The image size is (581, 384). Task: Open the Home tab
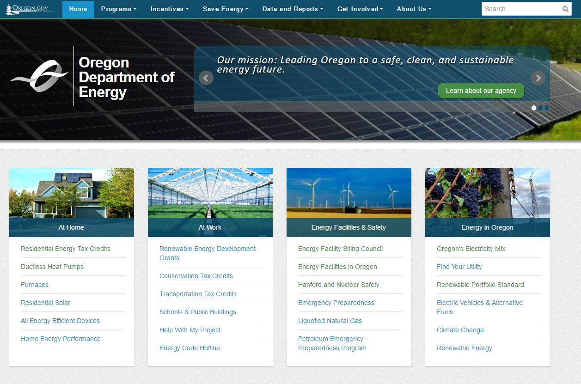click(78, 9)
